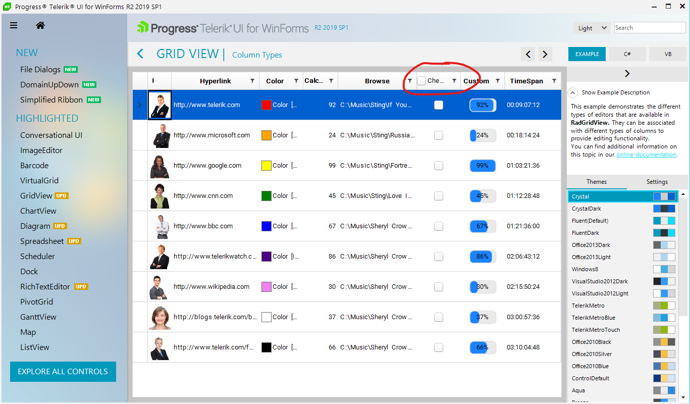Click the 92% progress bar
The width and height of the screenshot is (690, 404).
coord(483,105)
